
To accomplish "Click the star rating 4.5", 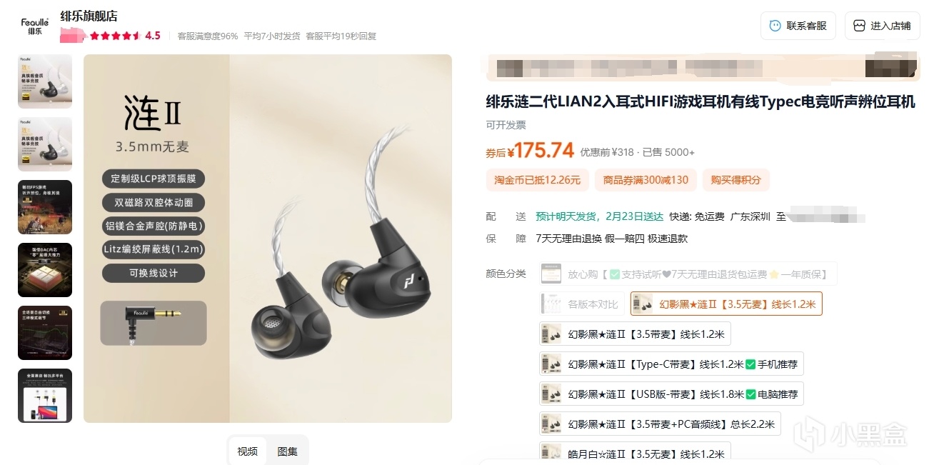I will click(x=125, y=36).
